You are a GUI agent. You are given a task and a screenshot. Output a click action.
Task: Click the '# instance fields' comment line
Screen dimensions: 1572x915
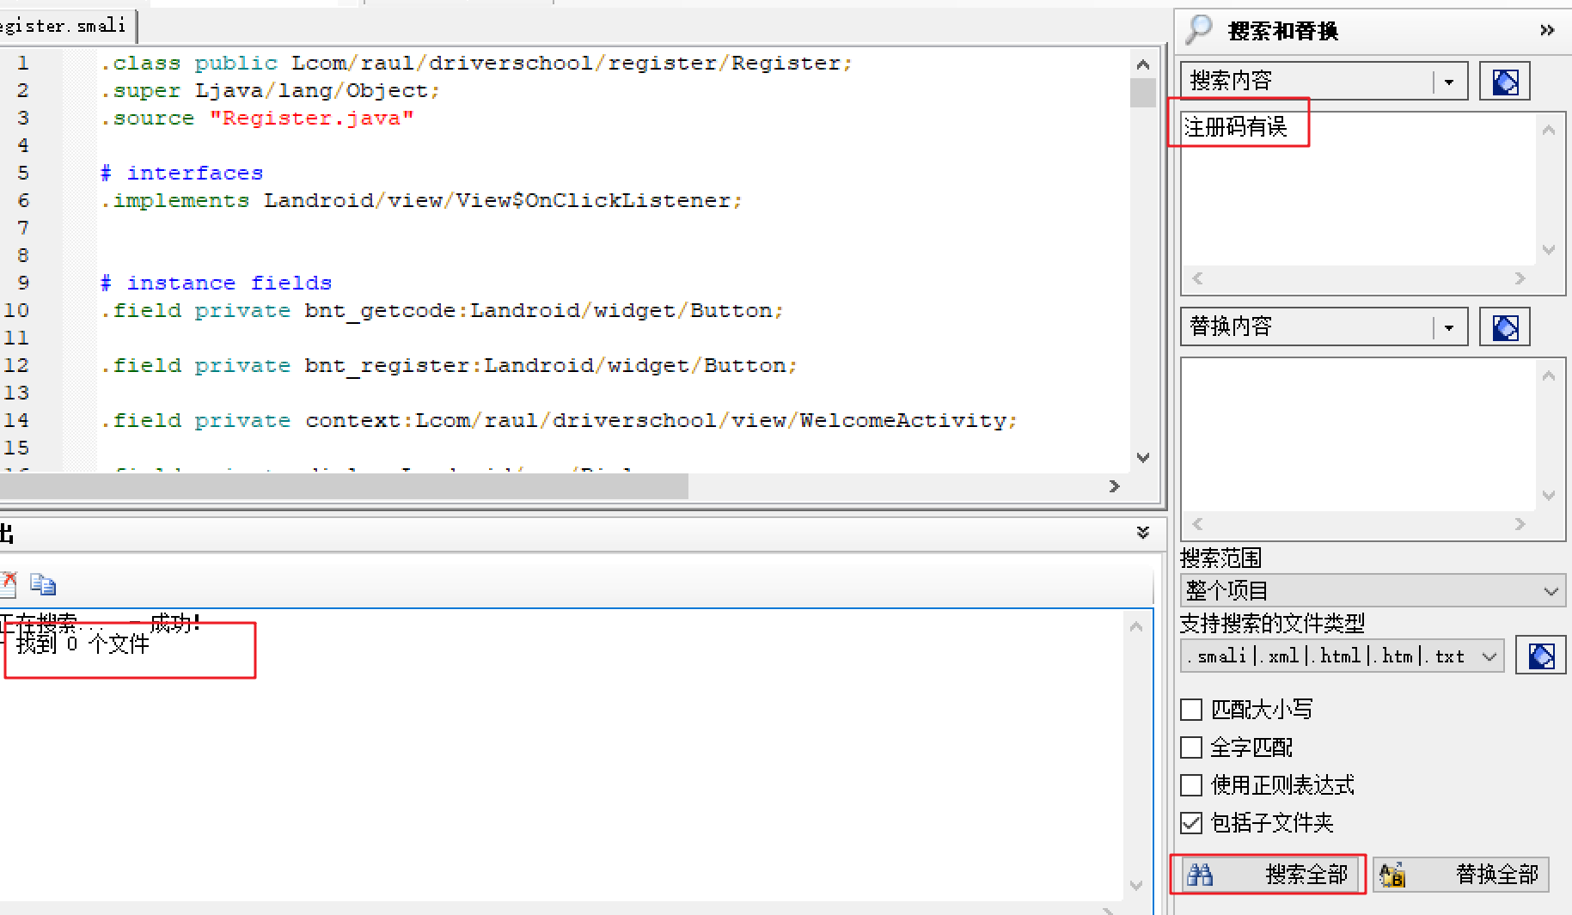216,284
